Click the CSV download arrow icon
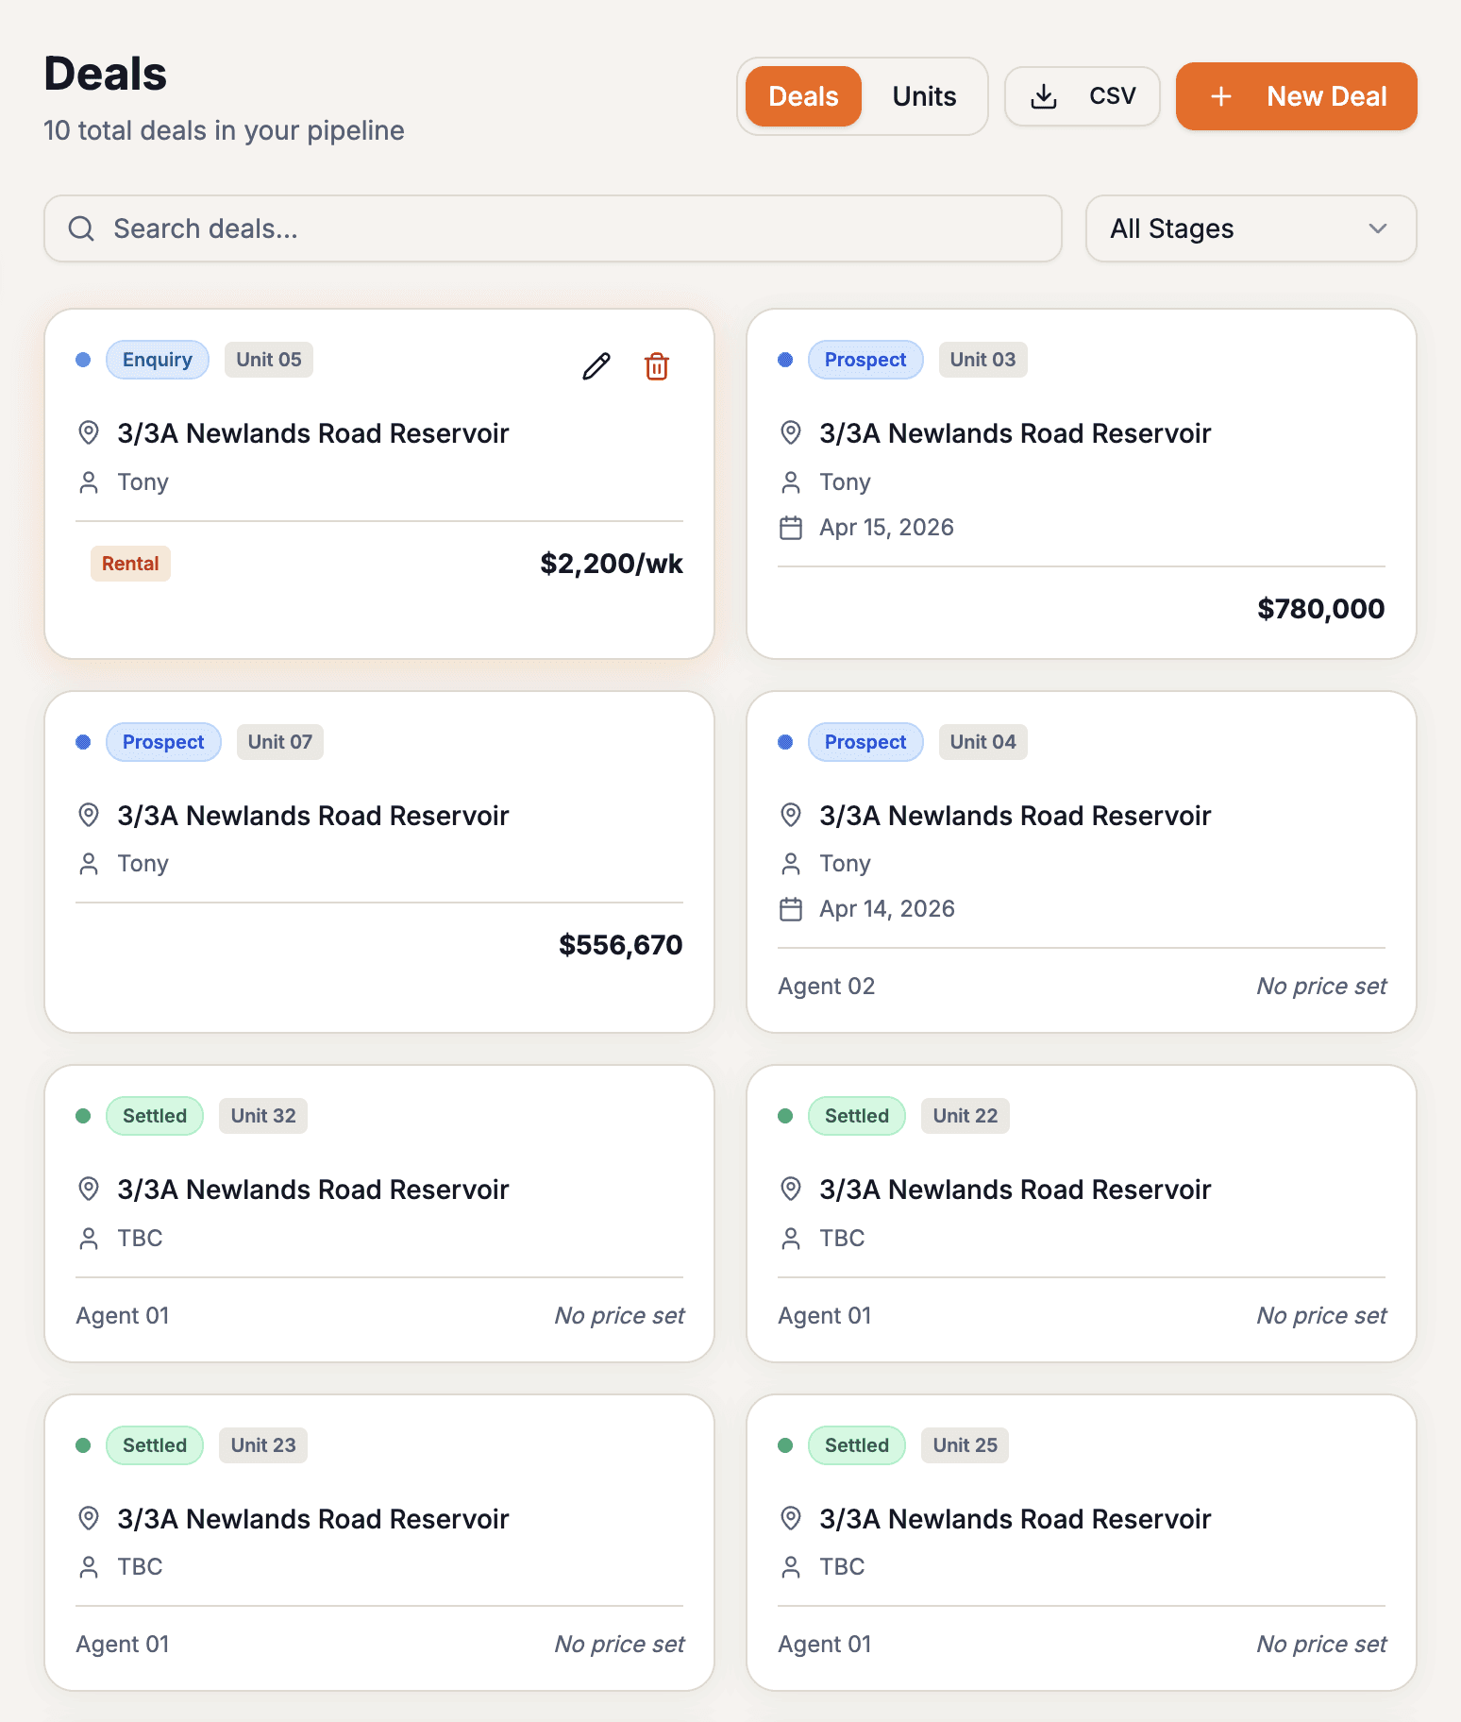Viewport: 1461px width, 1722px height. tap(1044, 96)
